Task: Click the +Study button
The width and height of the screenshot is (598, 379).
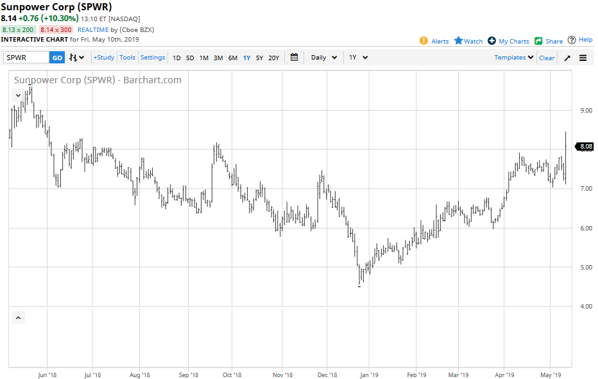Action: 104,57
